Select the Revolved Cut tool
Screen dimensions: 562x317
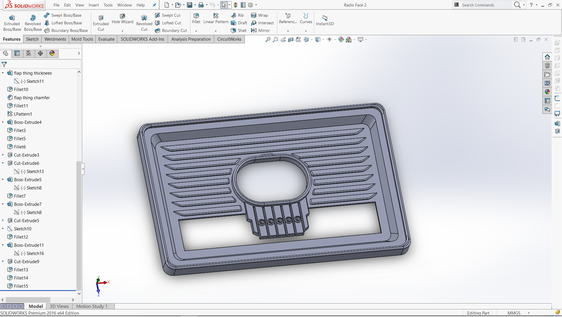pos(144,23)
